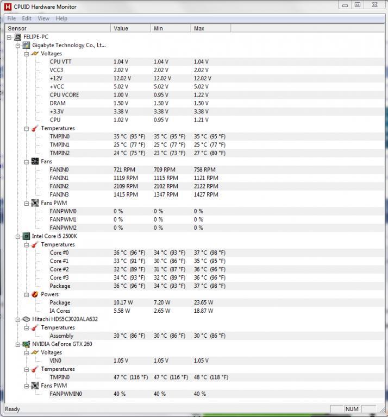The width and height of the screenshot is (388, 417).
Task: Click the Max column header
Action: pyautogui.click(x=211, y=28)
